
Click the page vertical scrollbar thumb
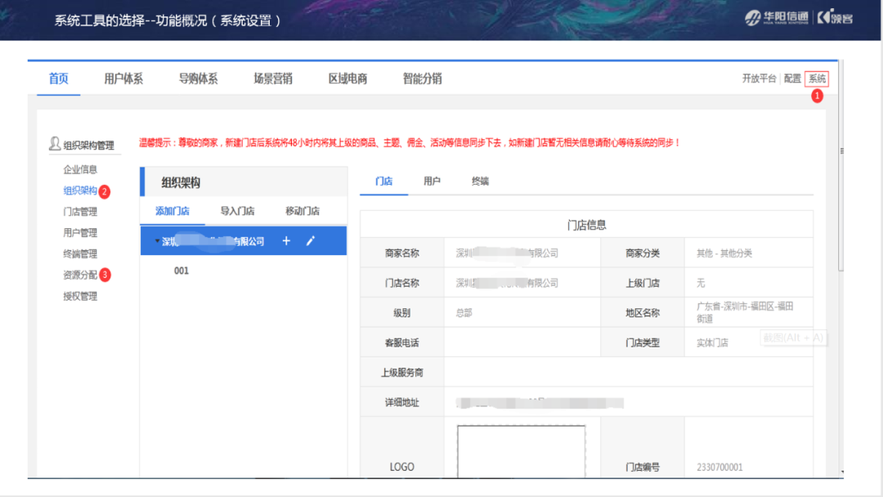(840, 166)
